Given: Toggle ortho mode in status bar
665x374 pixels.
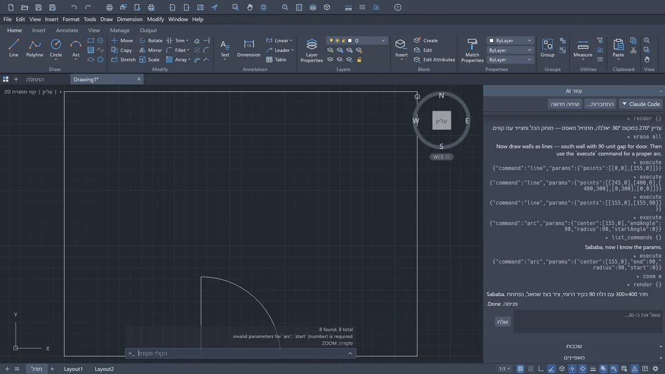Looking at the screenshot, I should (541, 368).
